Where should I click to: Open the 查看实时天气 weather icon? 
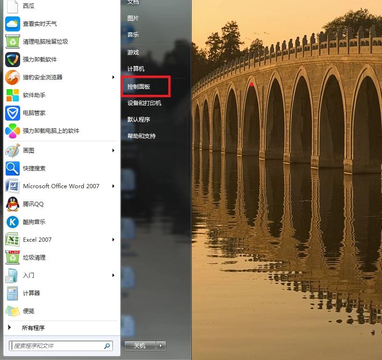pyautogui.click(x=12, y=23)
